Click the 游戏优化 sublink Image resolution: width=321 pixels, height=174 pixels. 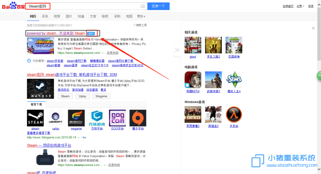tap(64, 90)
